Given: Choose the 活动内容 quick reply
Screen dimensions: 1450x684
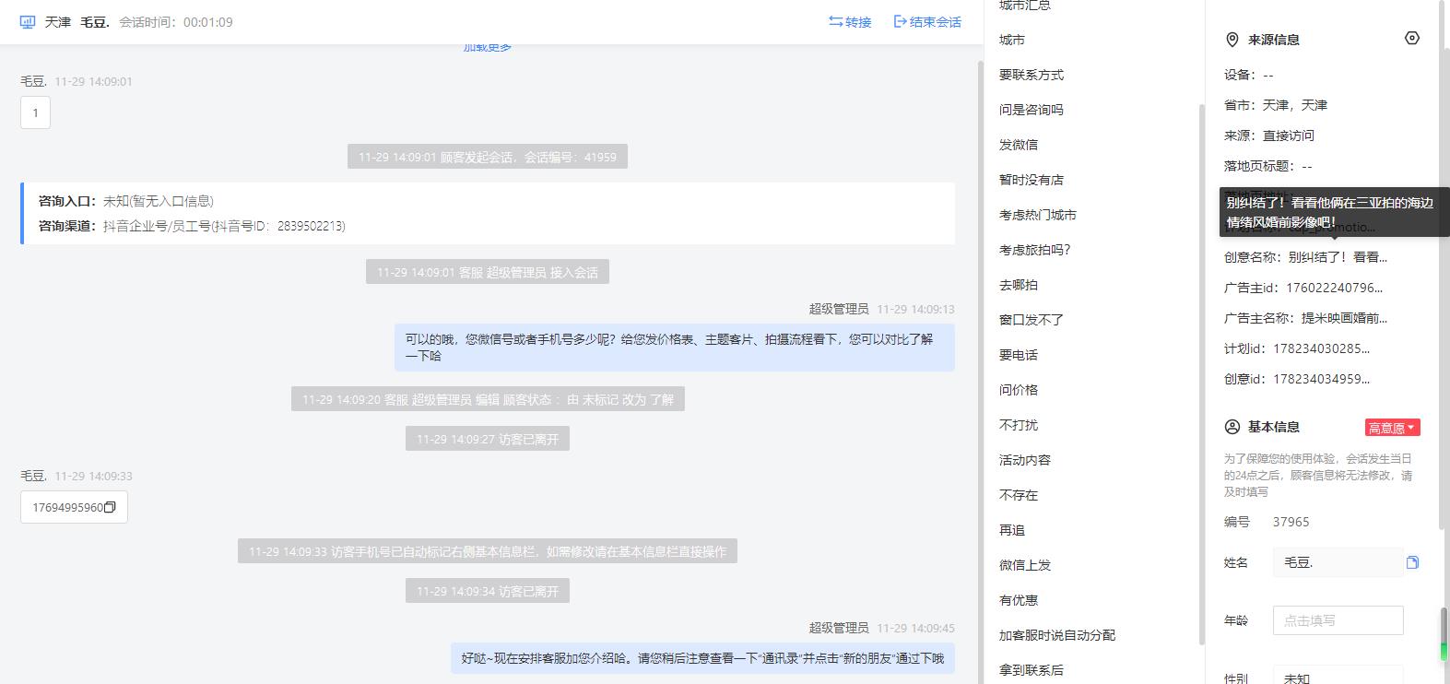Looking at the screenshot, I should point(1025,460).
